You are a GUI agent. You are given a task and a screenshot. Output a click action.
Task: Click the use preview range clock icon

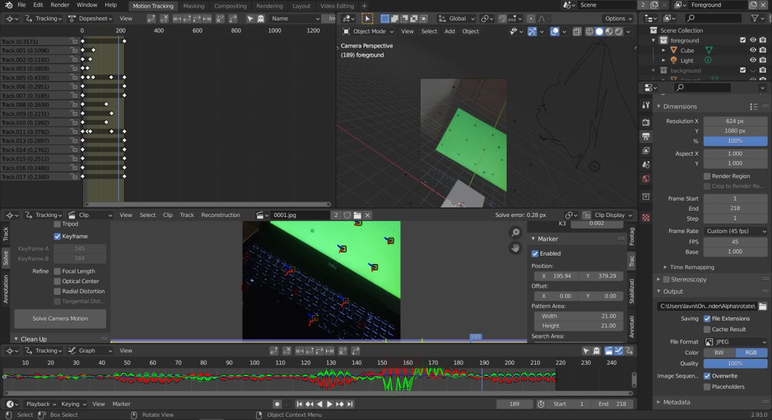(540, 404)
